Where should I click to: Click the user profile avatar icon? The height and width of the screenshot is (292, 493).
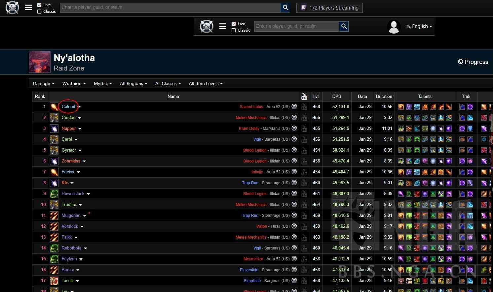tap(394, 26)
